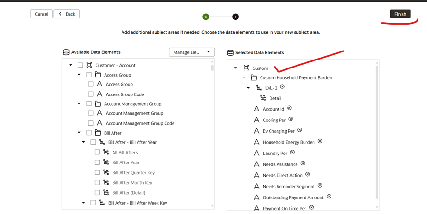The image size is (427, 214).
Task: Click the Custom Household Payment Burden folder icon
Action: coord(253,78)
